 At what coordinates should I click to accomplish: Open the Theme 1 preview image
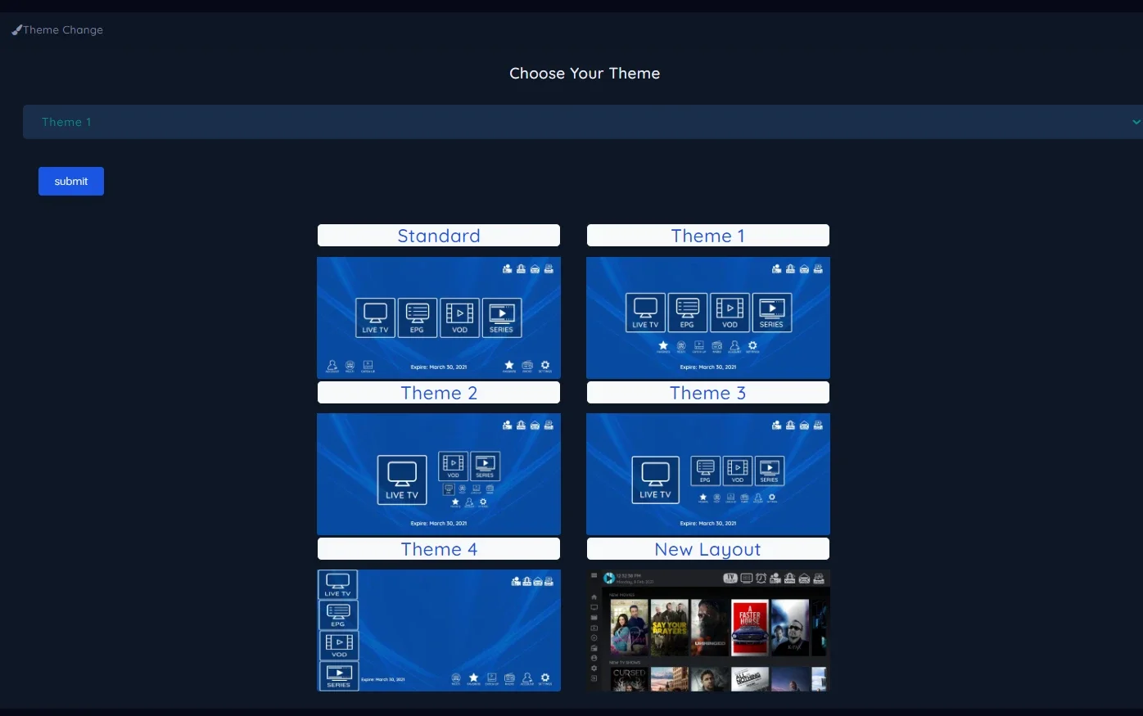point(708,317)
